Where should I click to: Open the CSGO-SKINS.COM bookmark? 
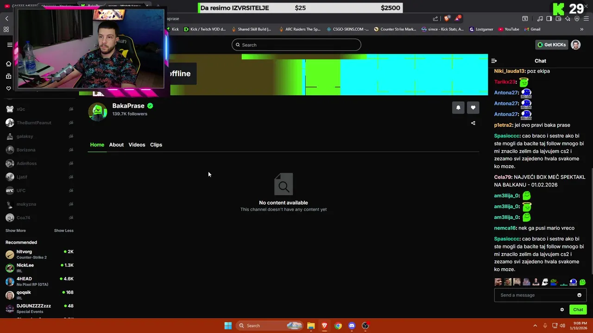(347, 29)
